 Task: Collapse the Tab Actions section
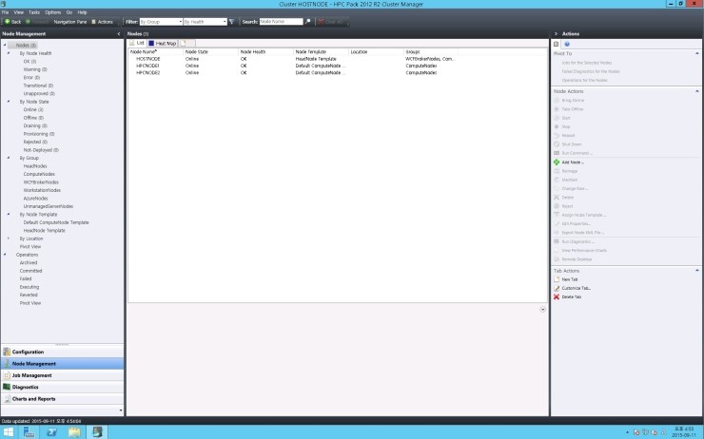(697, 271)
